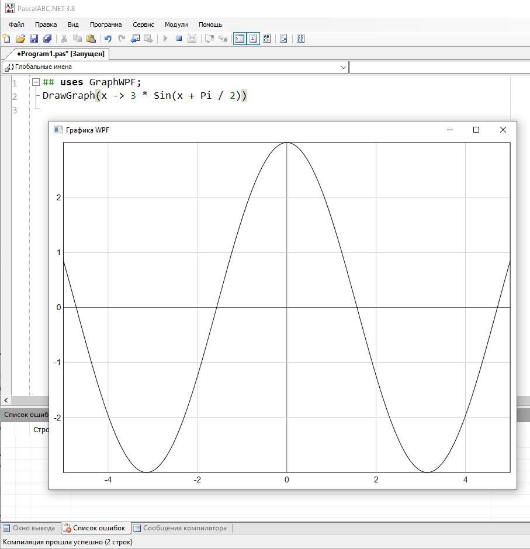Open the Программа menu
The height and width of the screenshot is (549, 530).
coord(106,25)
